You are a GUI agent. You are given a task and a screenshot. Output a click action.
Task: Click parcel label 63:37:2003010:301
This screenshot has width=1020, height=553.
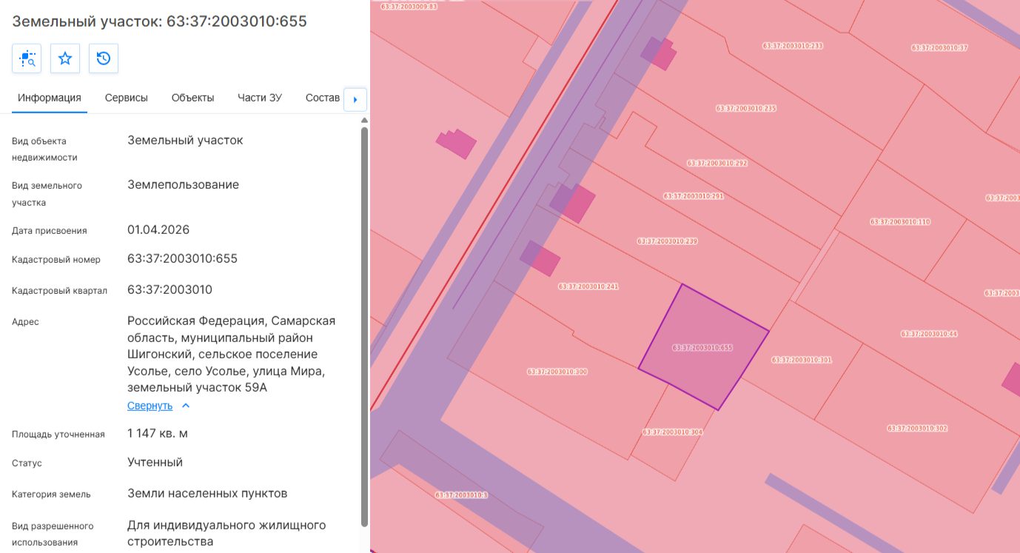click(x=802, y=360)
